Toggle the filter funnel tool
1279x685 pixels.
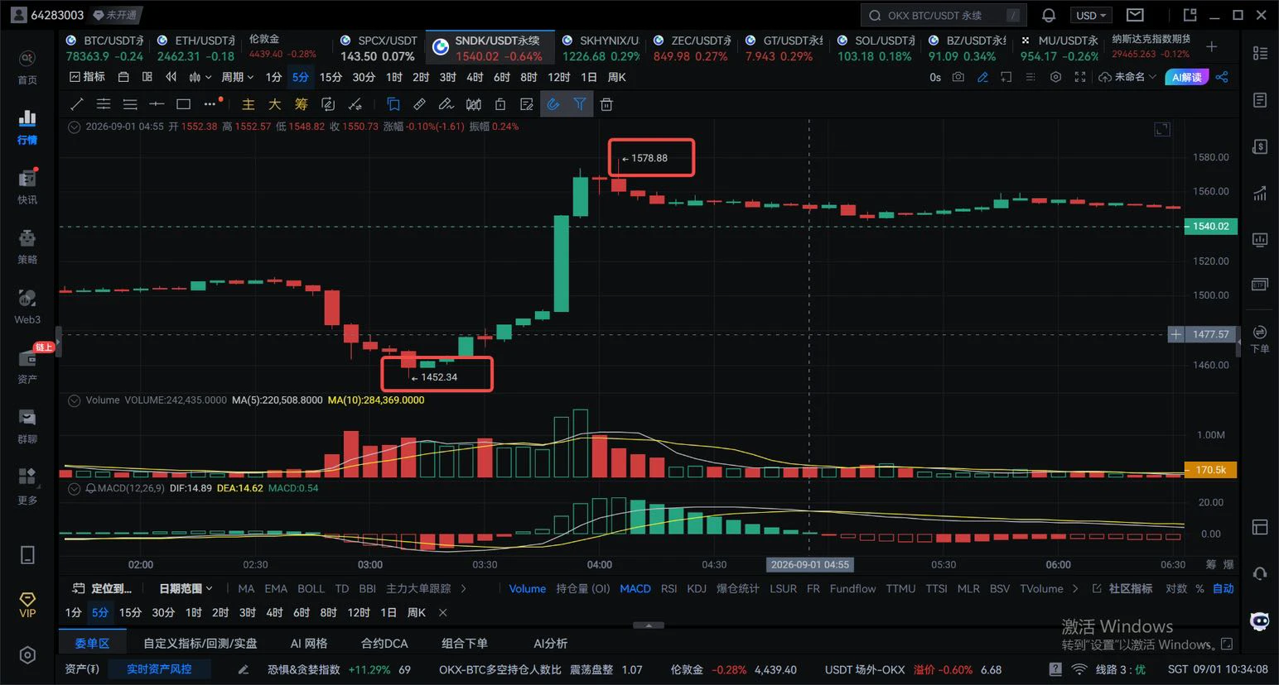(x=580, y=104)
